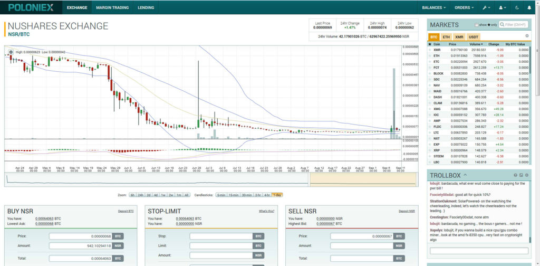Set candlesticks to 2-hr
The height and width of the screenshot is (266, 540).
(x=258, y=195)
